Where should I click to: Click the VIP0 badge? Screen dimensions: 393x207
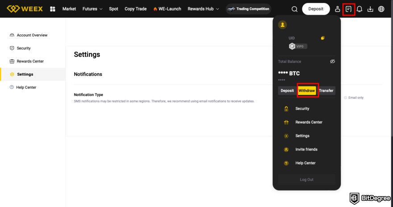pyautogui.click(x=298, y=46)
